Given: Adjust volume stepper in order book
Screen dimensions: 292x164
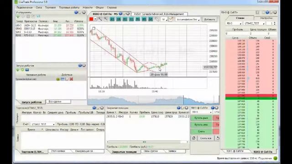Looking at the screenshot, I should (274, 23).
